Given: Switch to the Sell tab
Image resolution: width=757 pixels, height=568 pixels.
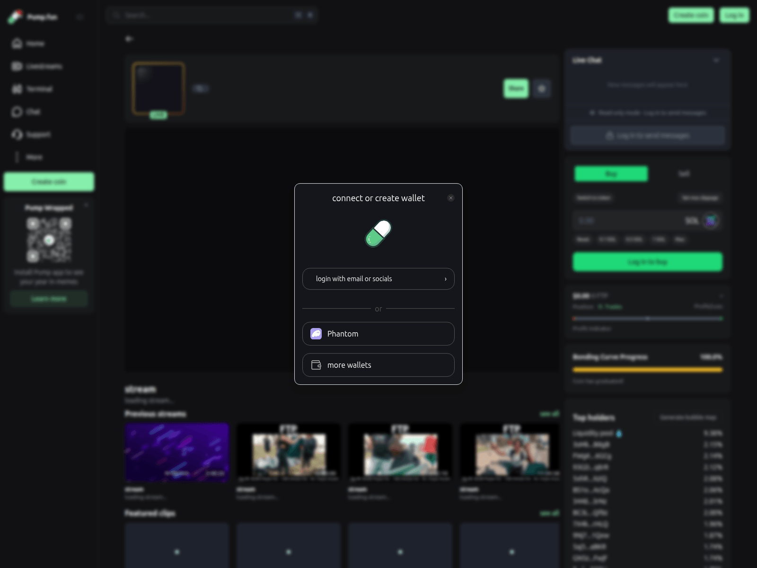Looking at the screenshot, I should click(684, 174).
